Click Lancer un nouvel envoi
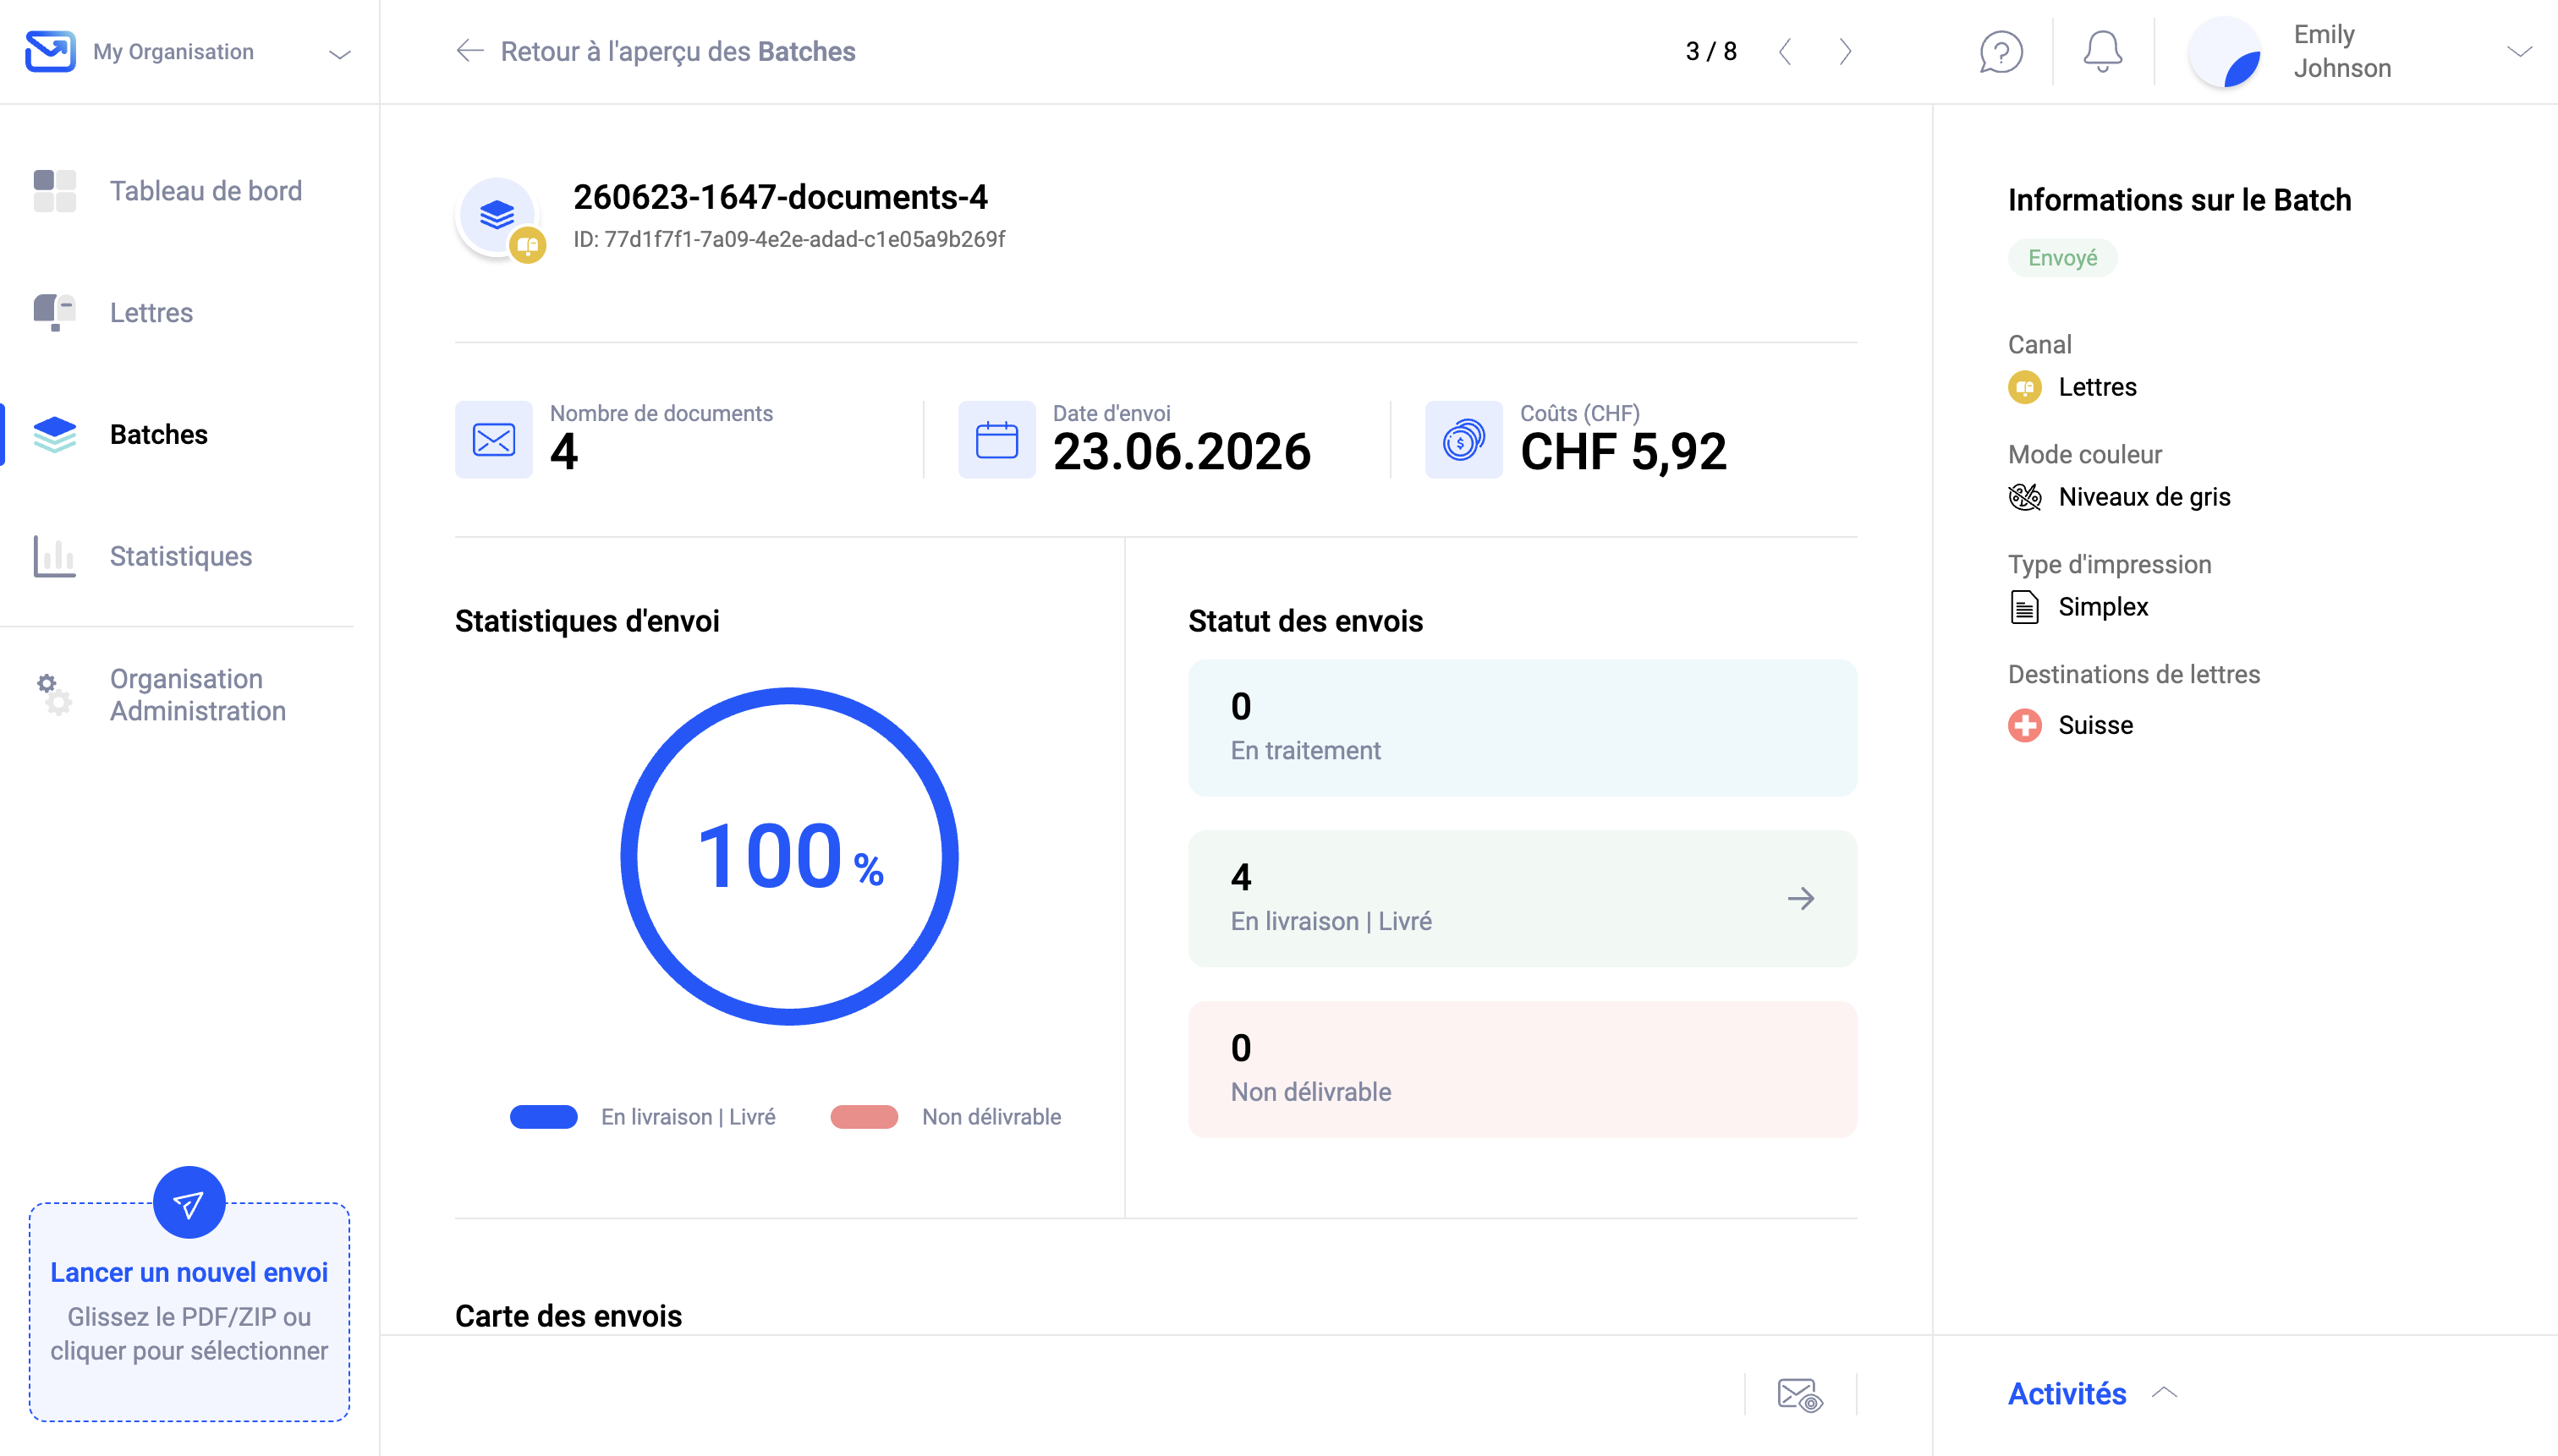 189,1272
